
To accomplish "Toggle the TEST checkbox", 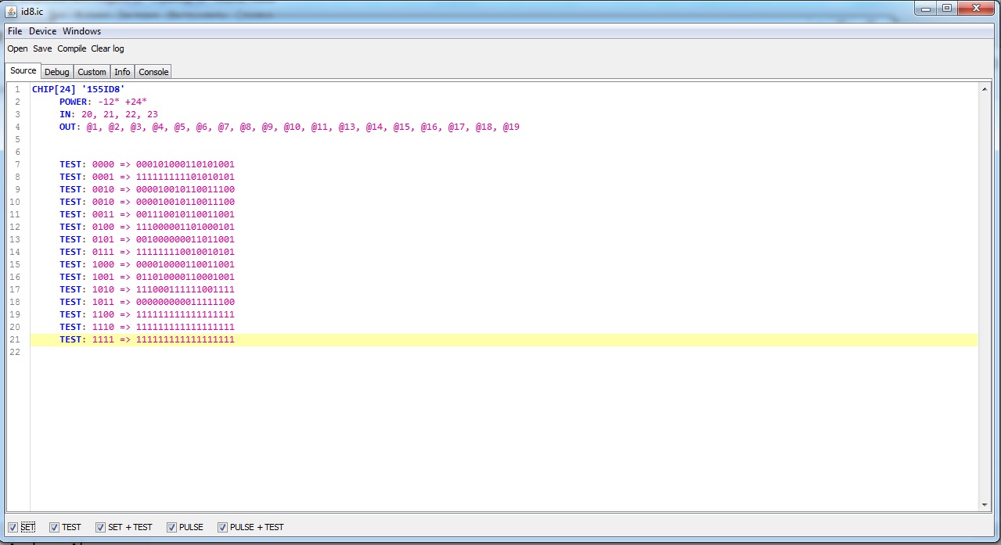I will tap(54, 527).
